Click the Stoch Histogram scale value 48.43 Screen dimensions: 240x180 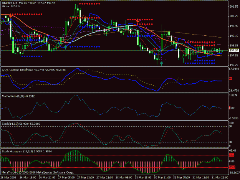point(233,150)
